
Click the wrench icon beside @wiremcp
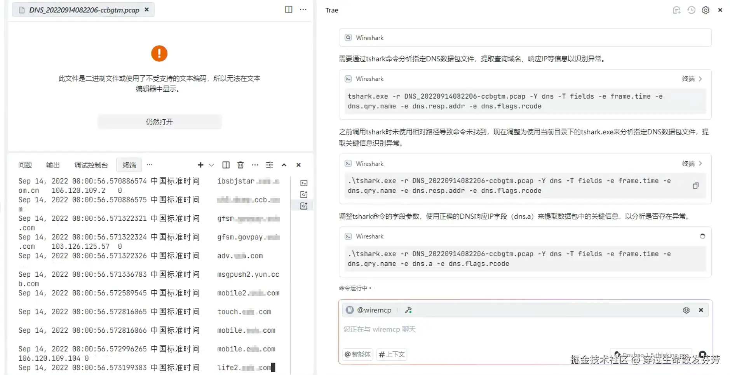pos(408,310)
